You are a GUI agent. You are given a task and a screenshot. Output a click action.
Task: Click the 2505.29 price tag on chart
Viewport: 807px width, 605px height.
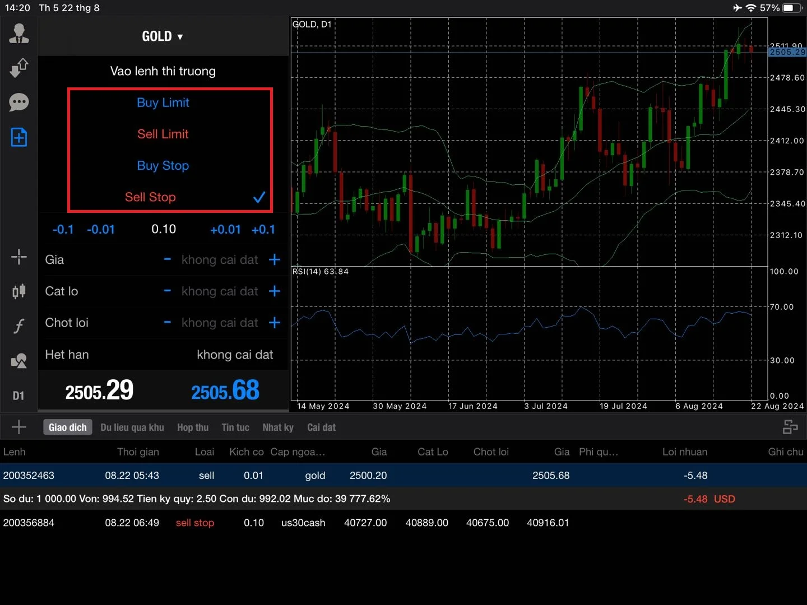click(787, 52)
